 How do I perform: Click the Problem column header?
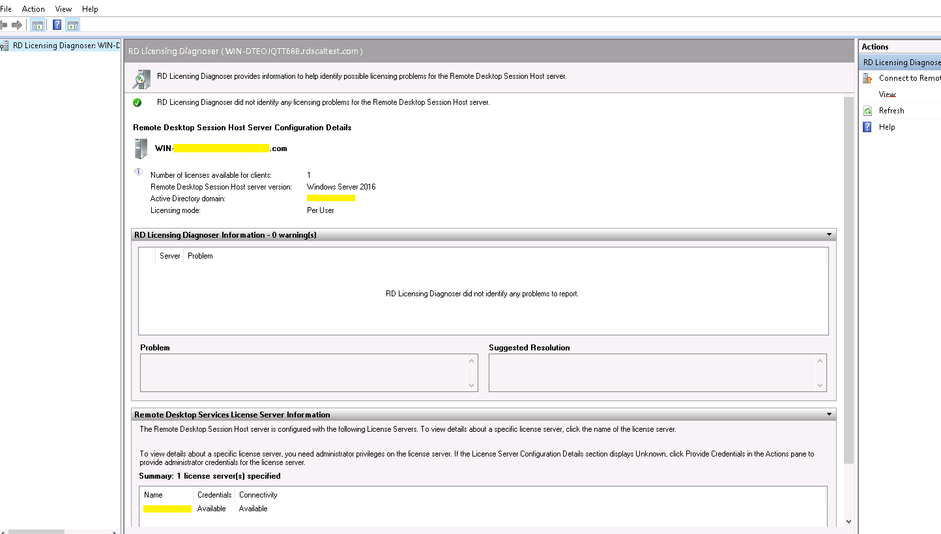coord(200,256)
